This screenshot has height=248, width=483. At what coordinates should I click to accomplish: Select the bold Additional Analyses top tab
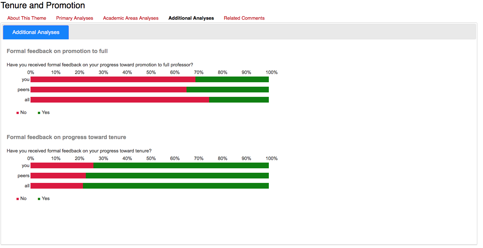pos(191,18)
